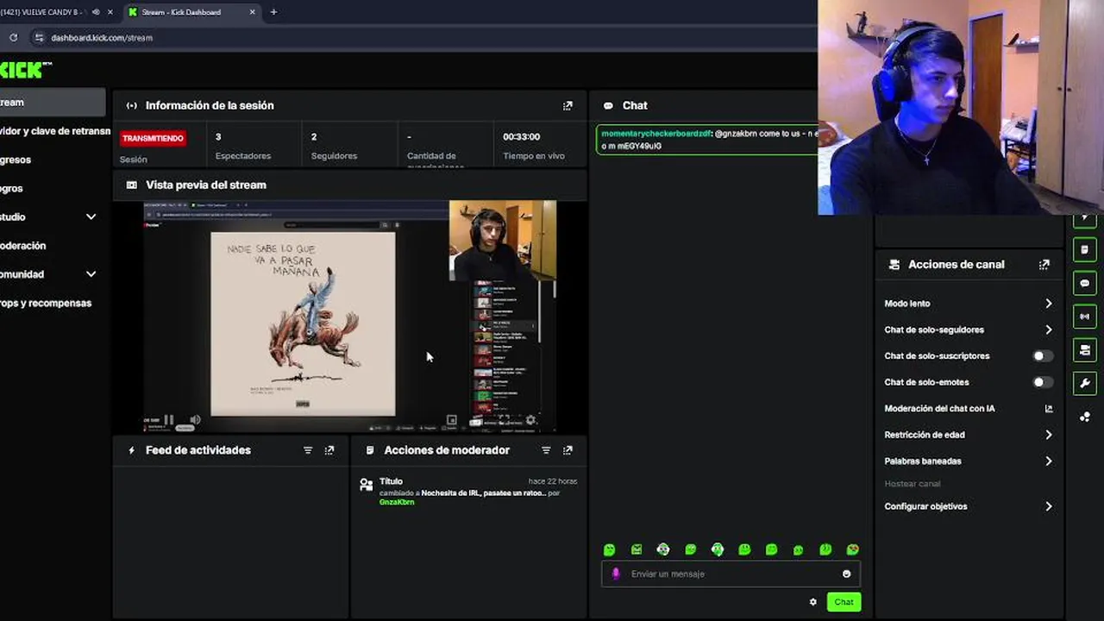
Task: Click the Kick logo
Action: (x=26, y=70)
